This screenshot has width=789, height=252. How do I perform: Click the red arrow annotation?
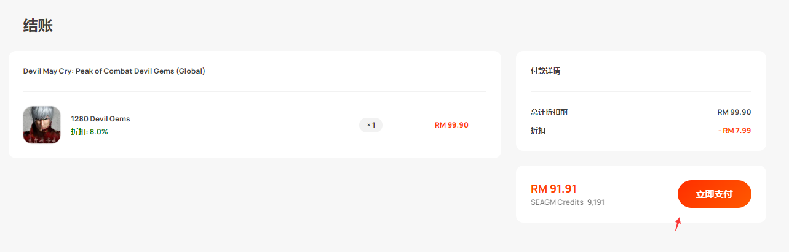click(x=678, y=224)
